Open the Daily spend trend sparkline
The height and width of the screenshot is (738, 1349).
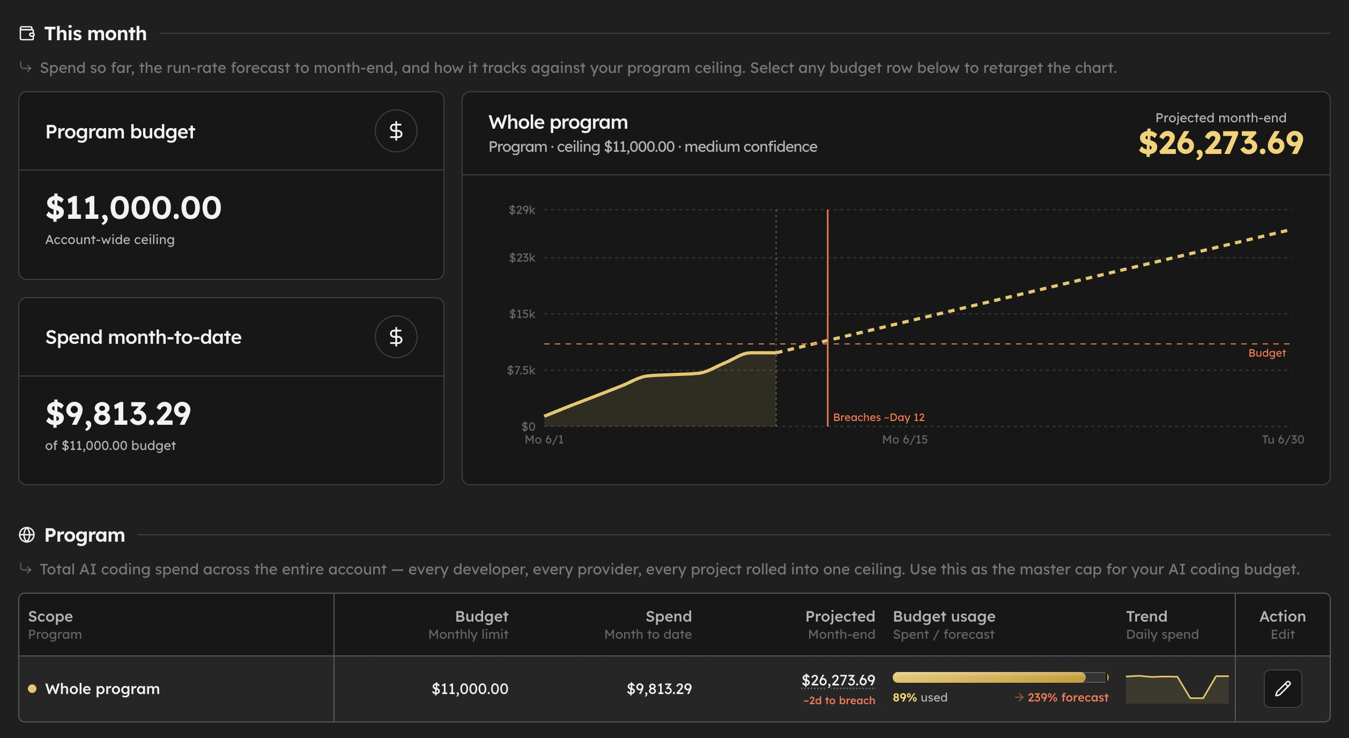point(1177,689)
